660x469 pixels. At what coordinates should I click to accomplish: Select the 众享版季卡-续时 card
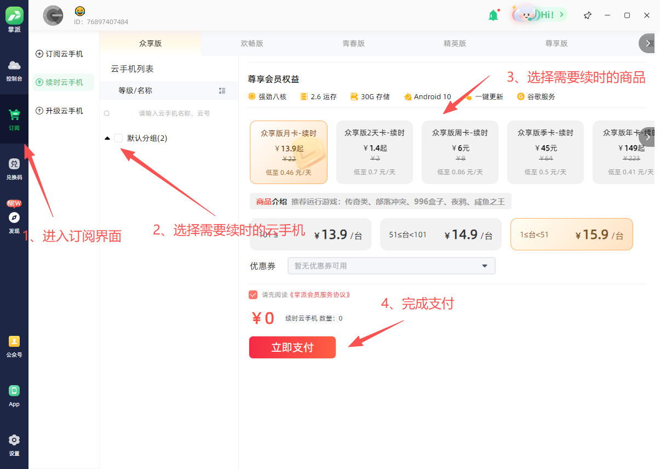pyautogui.click(x=546, y=152)
